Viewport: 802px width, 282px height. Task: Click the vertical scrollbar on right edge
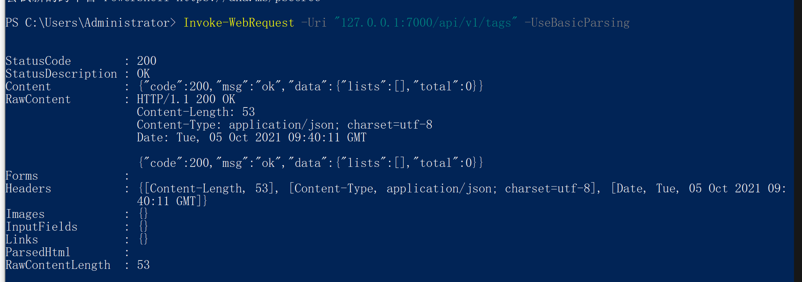(798, 141)
